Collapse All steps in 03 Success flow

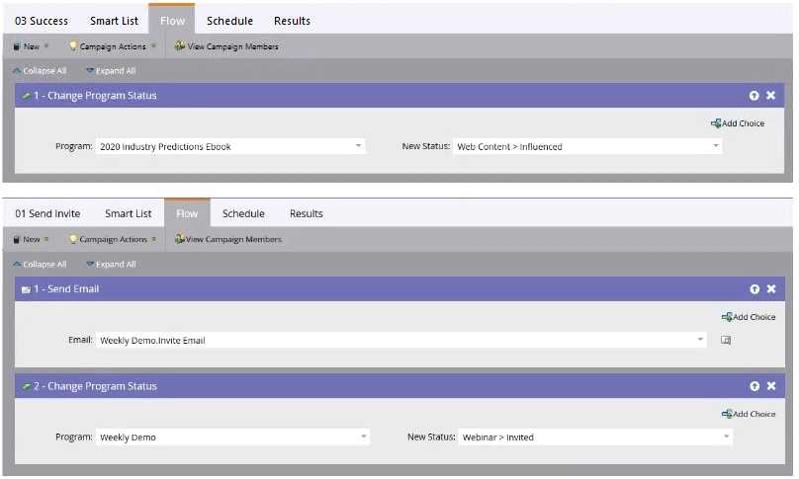(x=41, y=71)
